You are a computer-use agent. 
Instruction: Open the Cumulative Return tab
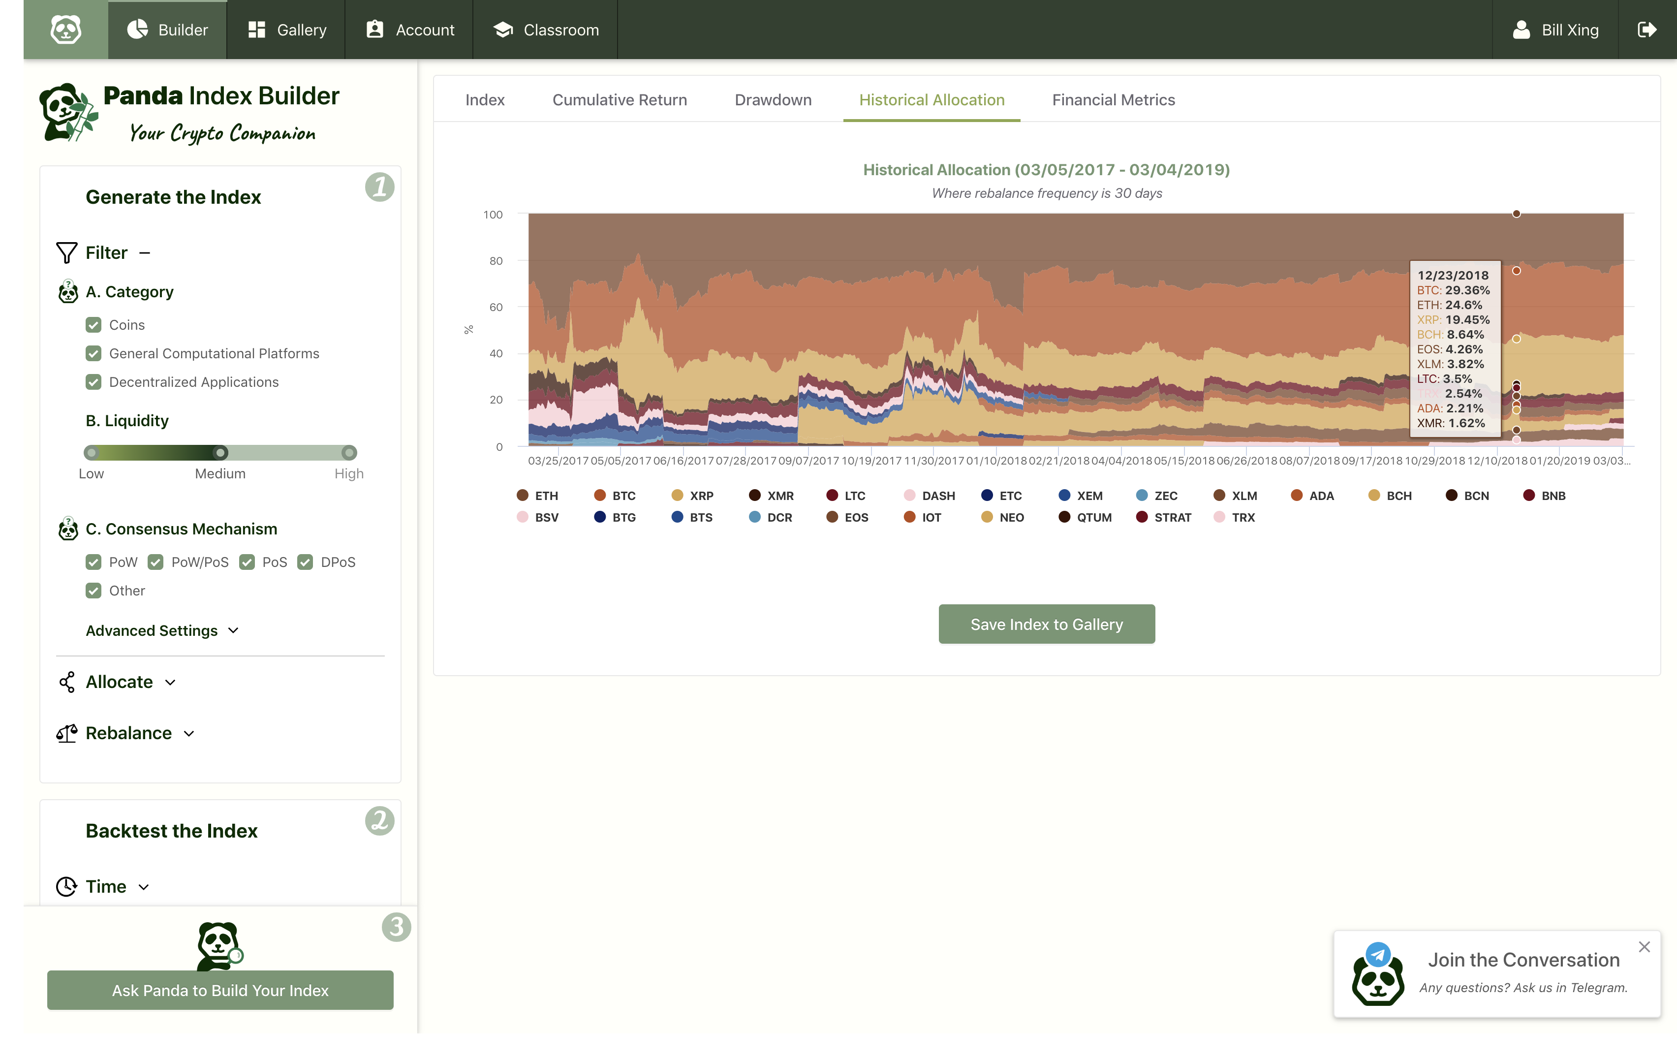pyautogui.click(x=619, y=99)
